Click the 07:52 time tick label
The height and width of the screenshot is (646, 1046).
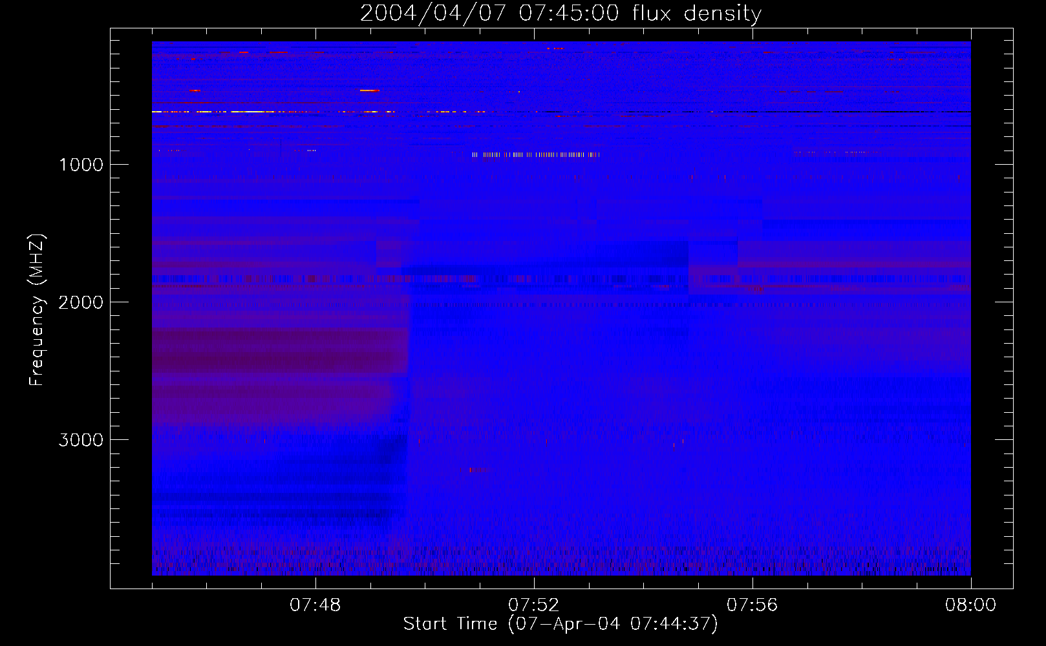pyautogui.click(x=534, y=605)
